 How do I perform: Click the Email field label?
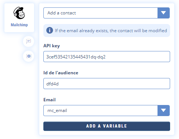point(50,100)
